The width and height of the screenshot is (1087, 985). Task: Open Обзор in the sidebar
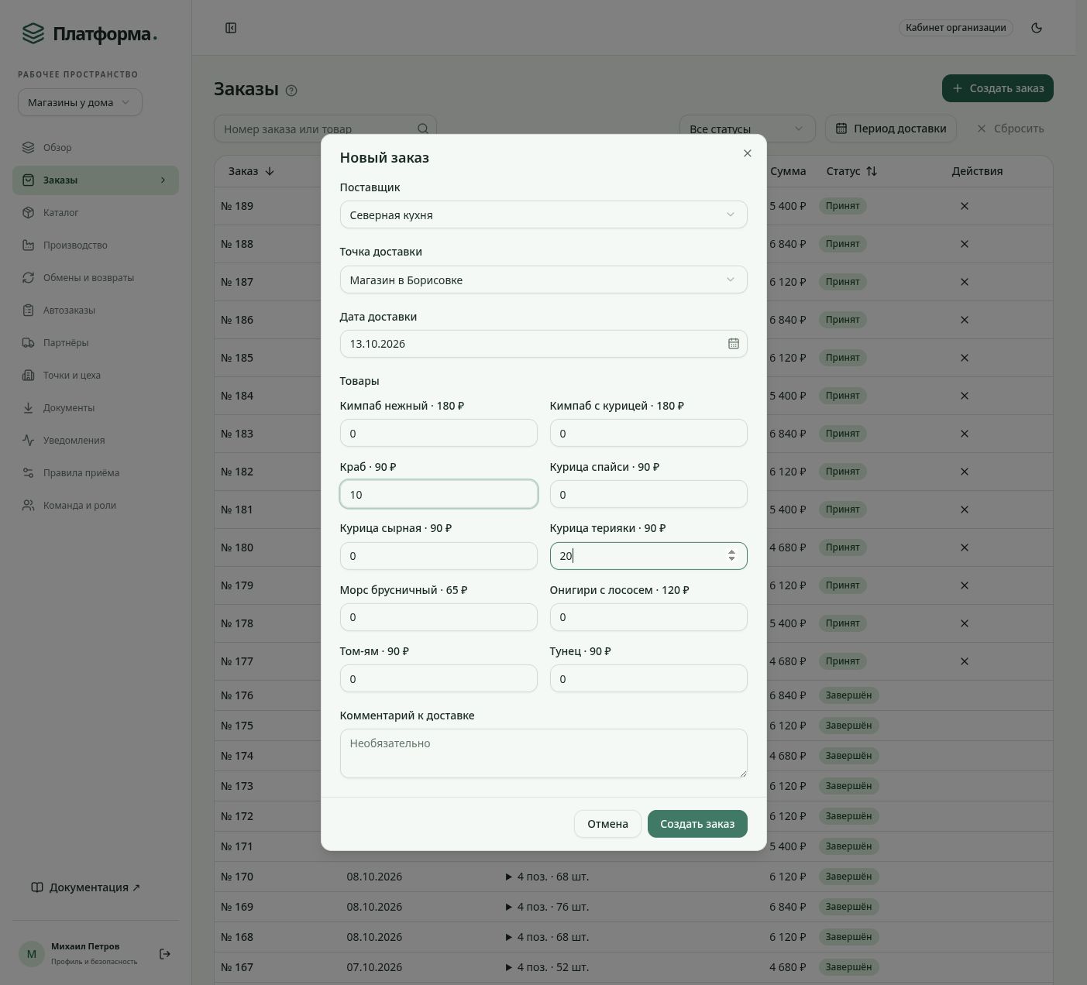point(95,148)
